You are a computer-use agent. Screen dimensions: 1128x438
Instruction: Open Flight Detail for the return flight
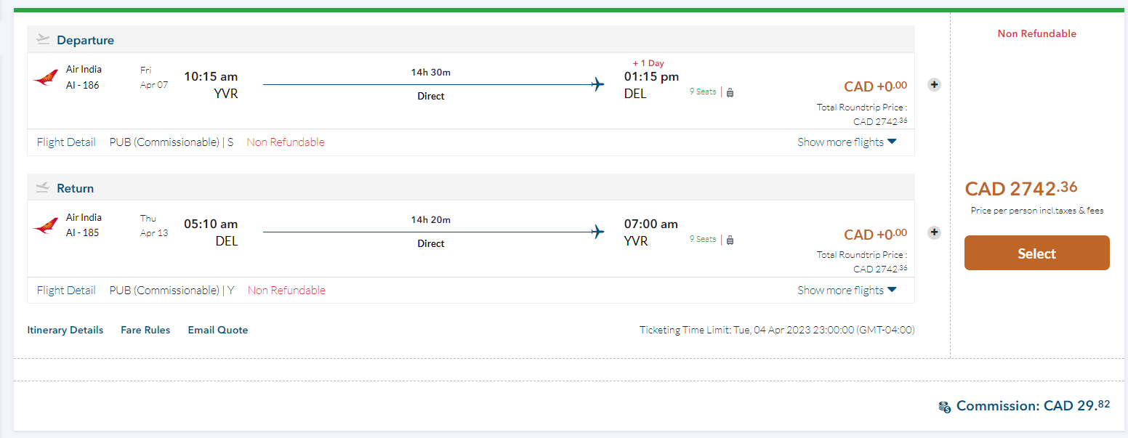tap(66, 291)
